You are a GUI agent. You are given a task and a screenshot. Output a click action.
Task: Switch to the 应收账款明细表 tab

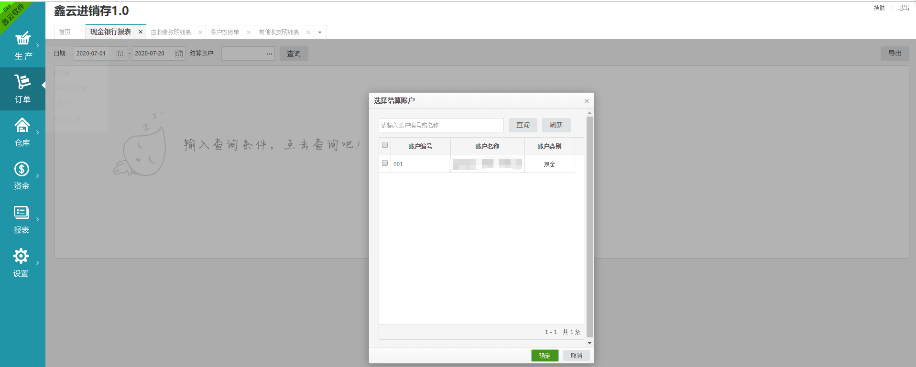coord(171,32)
